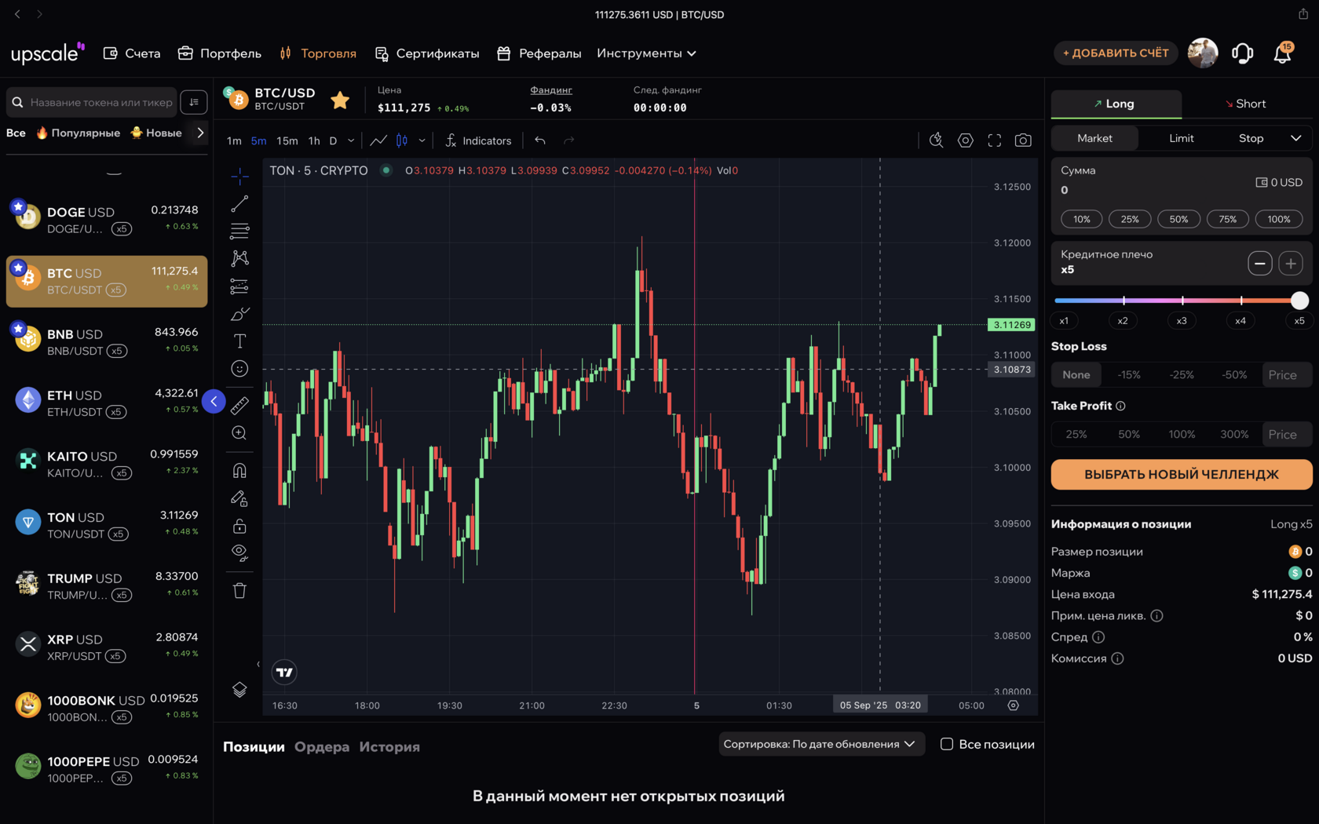Pick the ruler measure tool
This screenshot has height=824, width=1319.
tap(239, 405)
